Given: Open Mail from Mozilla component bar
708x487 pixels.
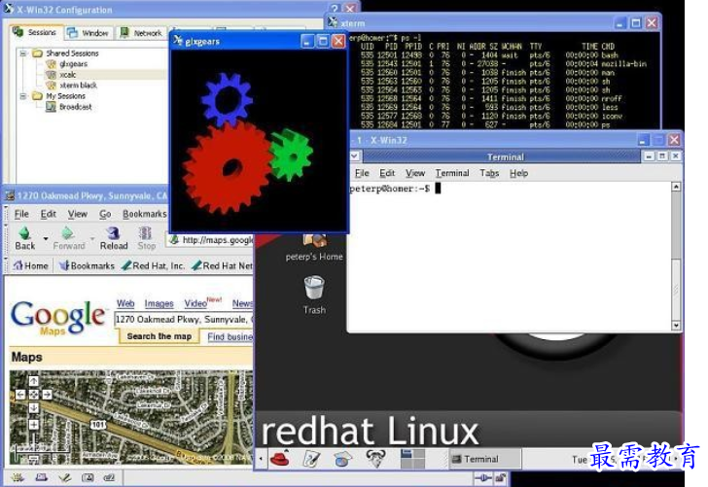Looking at the screenshot, I should pyautogui.click(x=42, y=477).
